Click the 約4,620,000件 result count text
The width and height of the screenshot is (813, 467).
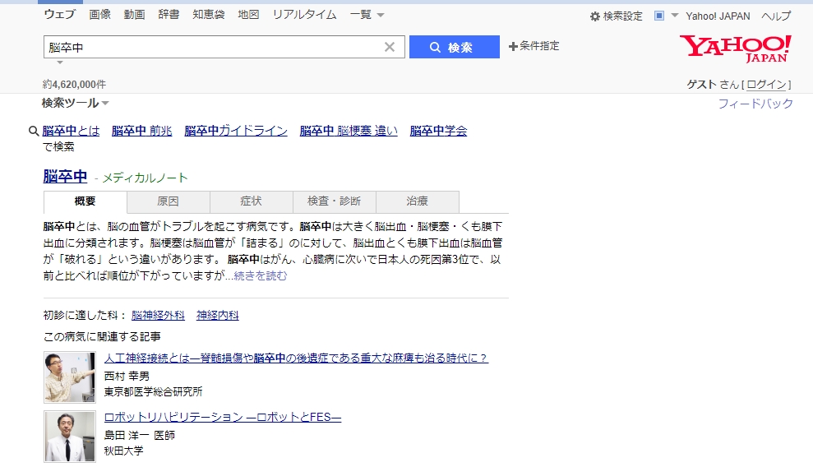pyautogui.click(x=74, y=85)
